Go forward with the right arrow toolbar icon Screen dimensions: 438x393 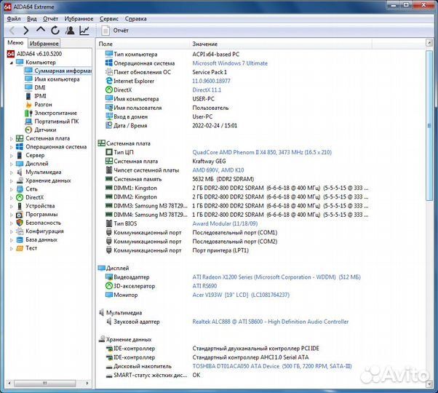26,31
